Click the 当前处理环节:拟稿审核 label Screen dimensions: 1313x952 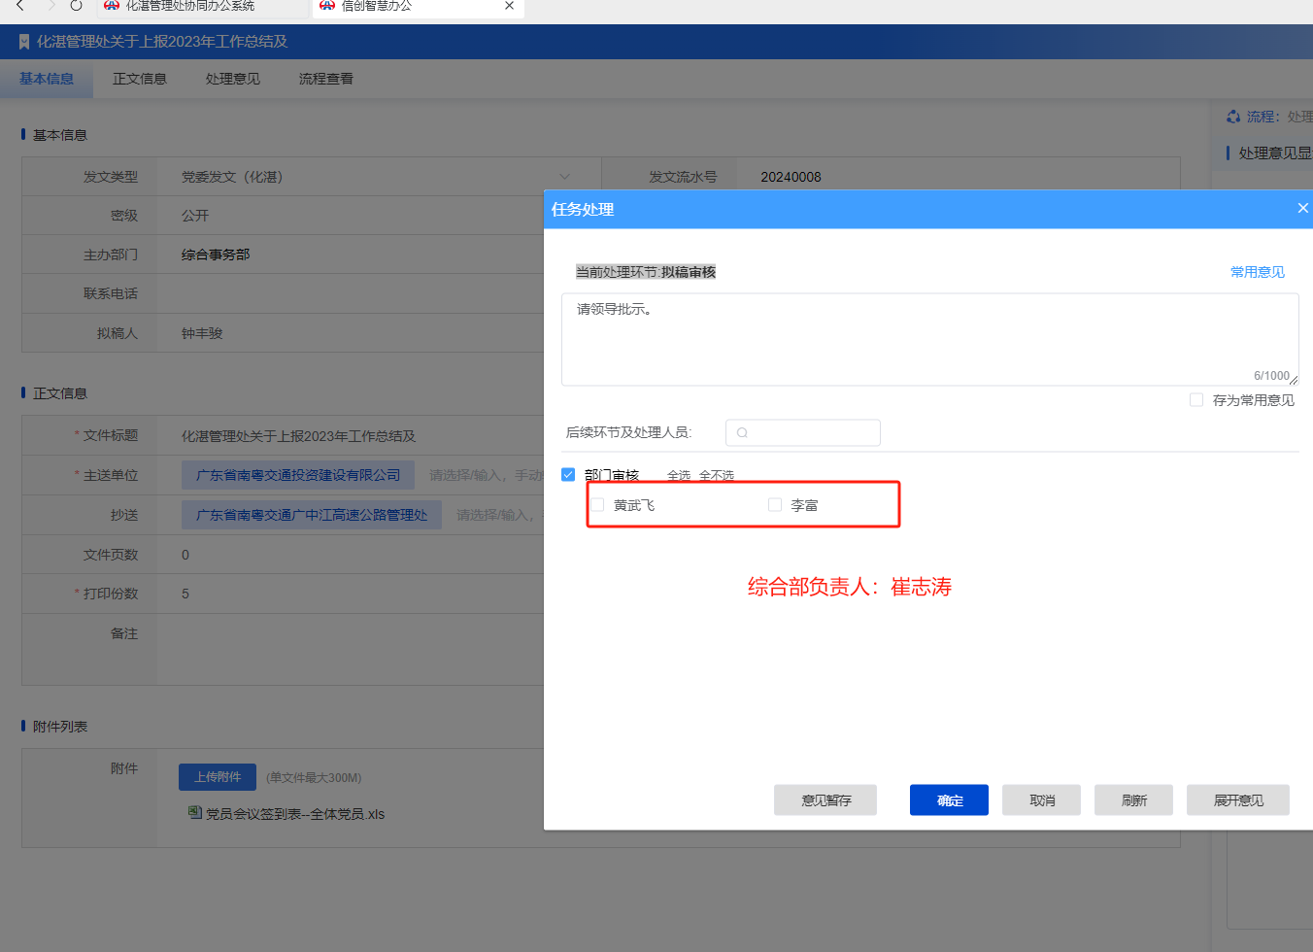pos(646,272)
